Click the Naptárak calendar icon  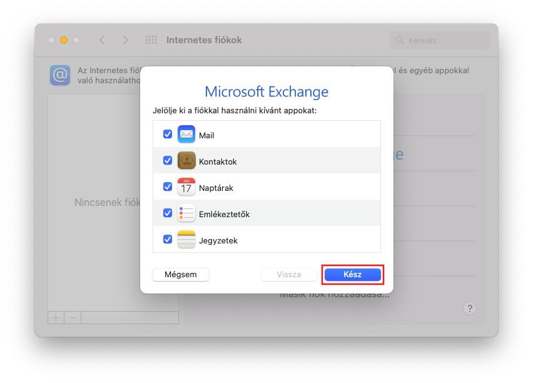coord(186,187)
